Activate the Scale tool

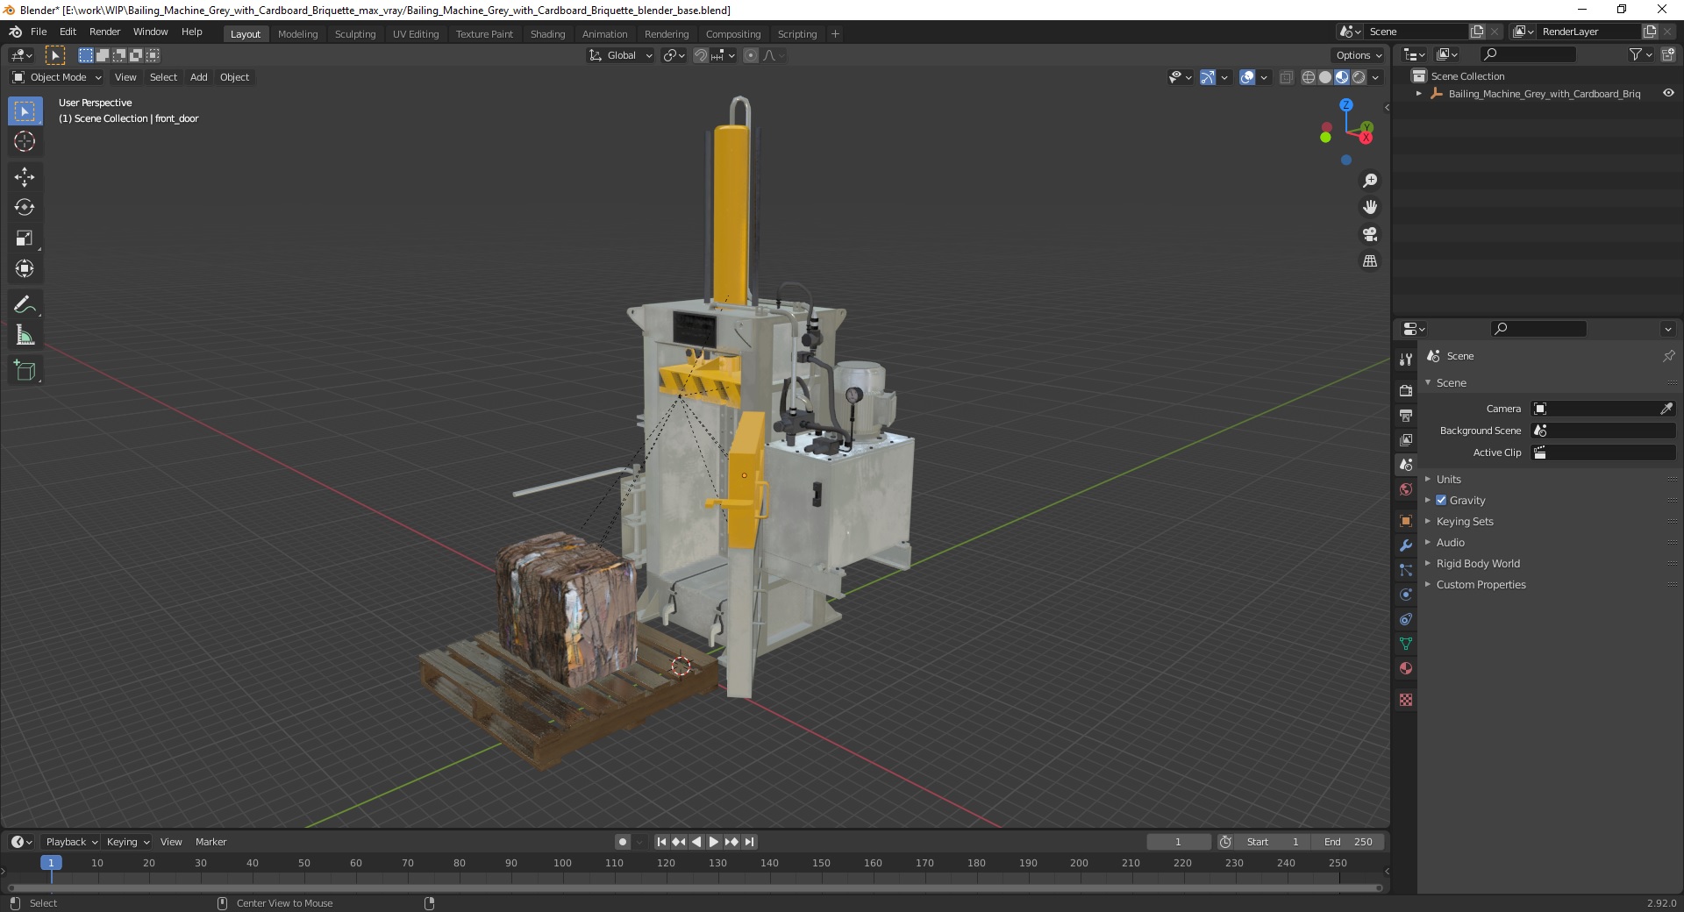[x=25, y=239]
